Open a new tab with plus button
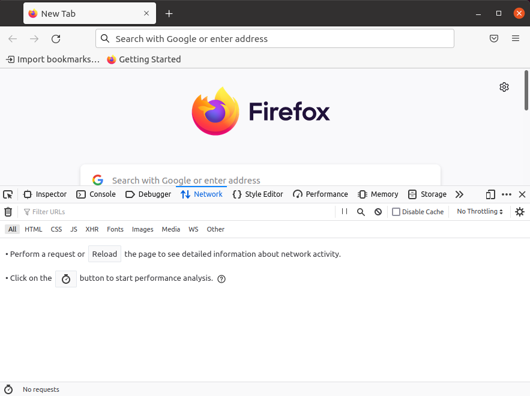The height and width of the screenshot is (396, 530). [x=169, y=14]
